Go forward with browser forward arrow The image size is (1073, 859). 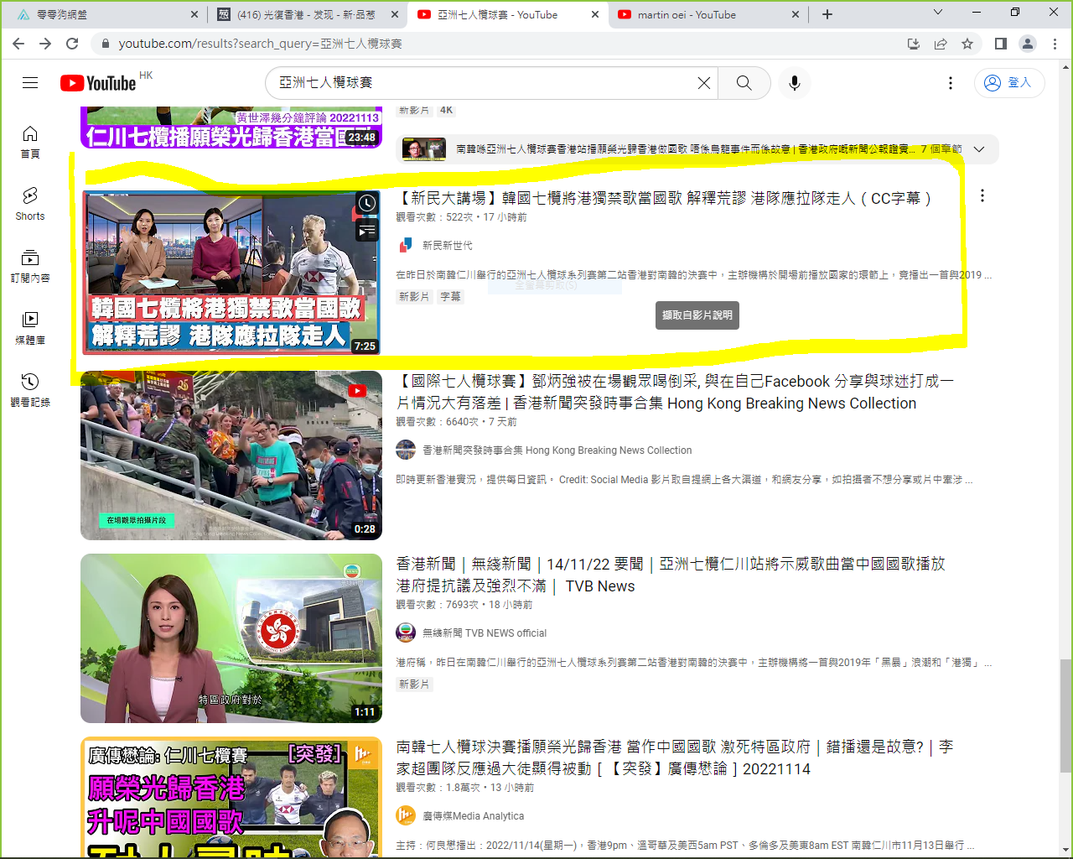pyautogui.click(x=45, y=44)
